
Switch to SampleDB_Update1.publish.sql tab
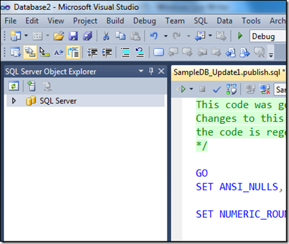pos(229,72)
